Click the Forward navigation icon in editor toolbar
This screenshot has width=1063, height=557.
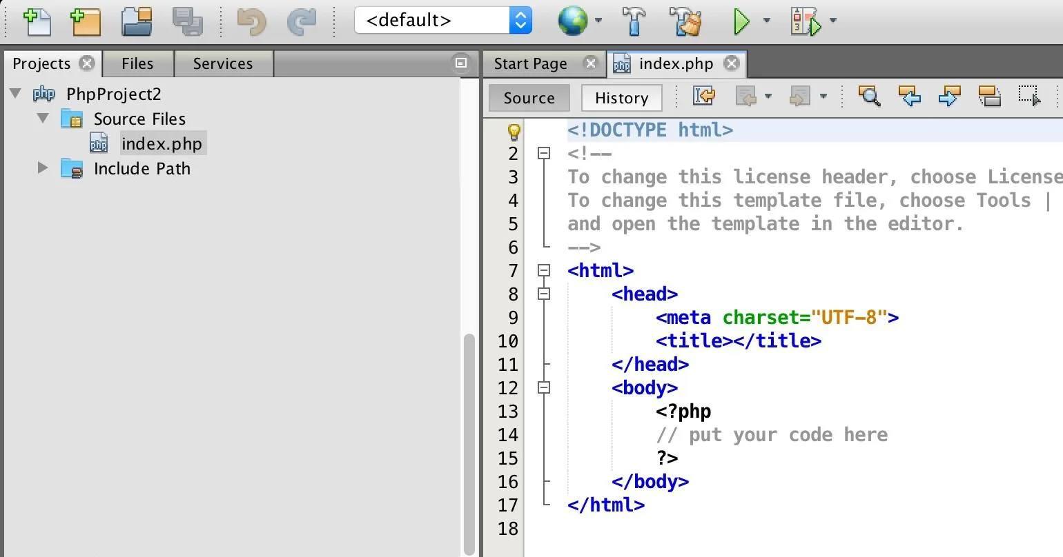(799, 97)
